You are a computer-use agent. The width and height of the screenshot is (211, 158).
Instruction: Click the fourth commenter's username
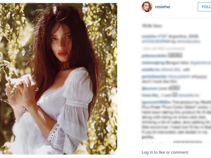coord(154,77)
